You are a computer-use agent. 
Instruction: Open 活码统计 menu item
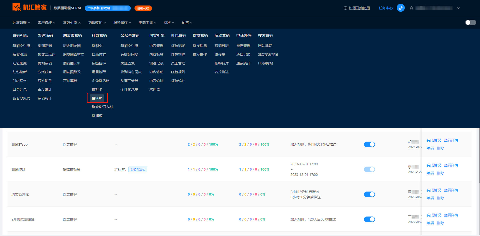click(x=45, y=98)
